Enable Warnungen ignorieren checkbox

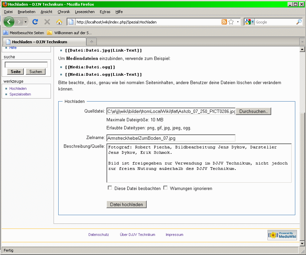point(165,188)
